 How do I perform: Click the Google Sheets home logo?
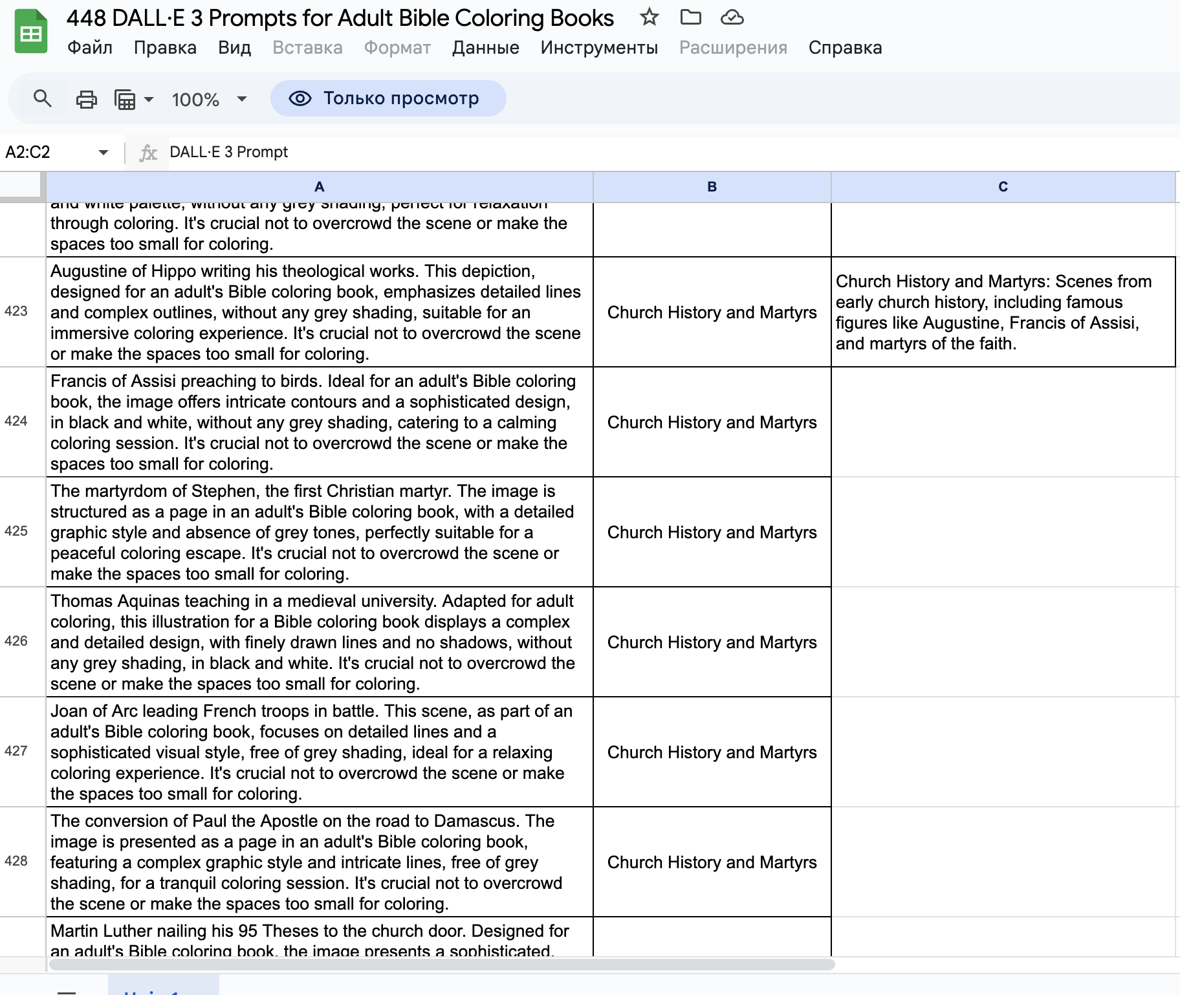click(30, 32)
